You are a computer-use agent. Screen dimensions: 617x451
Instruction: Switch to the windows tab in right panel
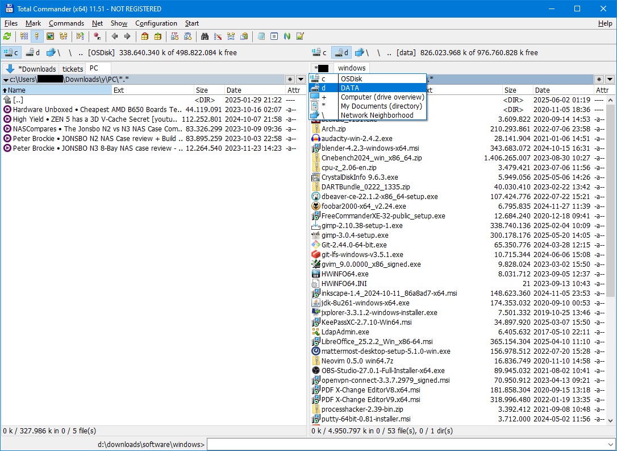(352, 68)
